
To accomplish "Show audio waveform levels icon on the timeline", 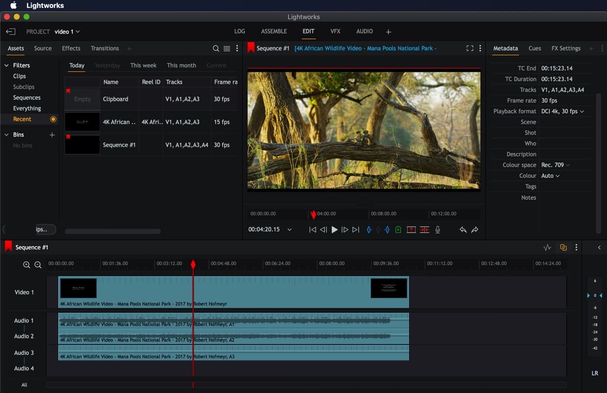I will pyautogui.click(x=547, y=248).
